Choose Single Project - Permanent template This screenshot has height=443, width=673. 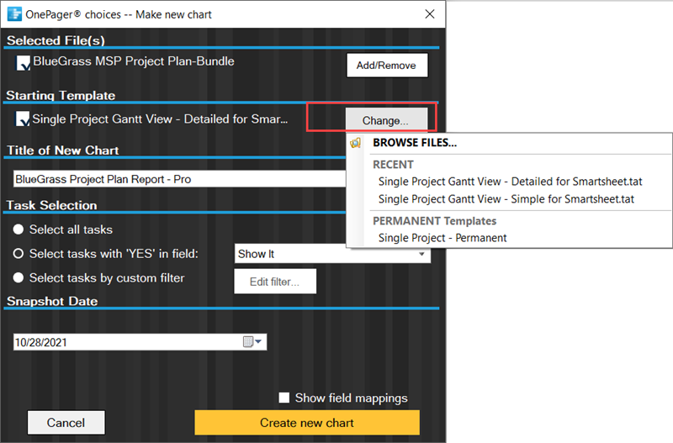(442, 238)
